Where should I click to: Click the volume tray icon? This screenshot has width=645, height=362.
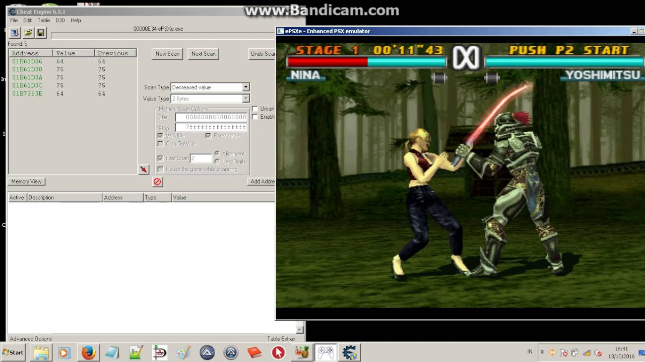pyautogui.click(x=598, y=352)
